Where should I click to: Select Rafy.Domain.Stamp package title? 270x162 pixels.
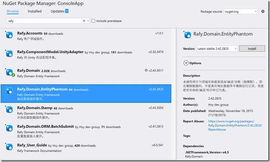coord(35,108)
